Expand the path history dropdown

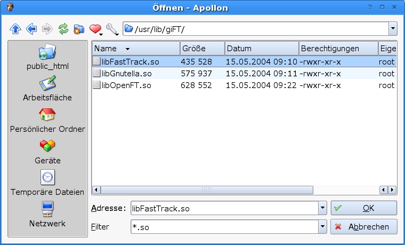[x=393, y=28]
